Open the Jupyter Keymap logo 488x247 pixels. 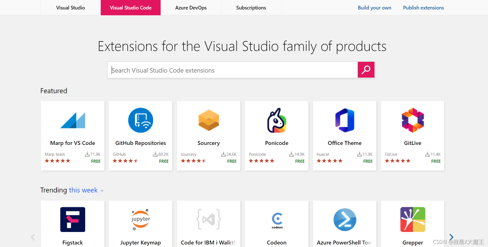coord(141,219)
